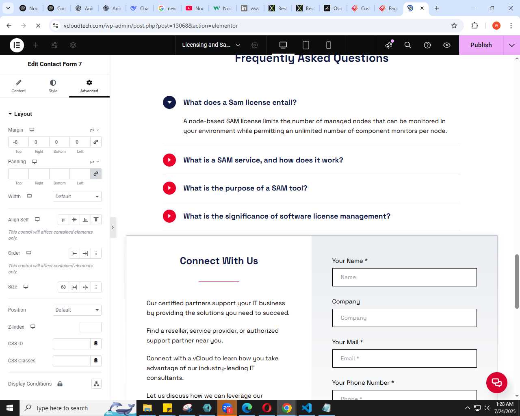Open dynamic tags for CSS ID
The image size is (520, 416).
96,344
